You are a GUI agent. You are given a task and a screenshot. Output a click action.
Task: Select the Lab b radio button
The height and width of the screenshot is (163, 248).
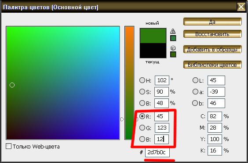coord(195,103)
